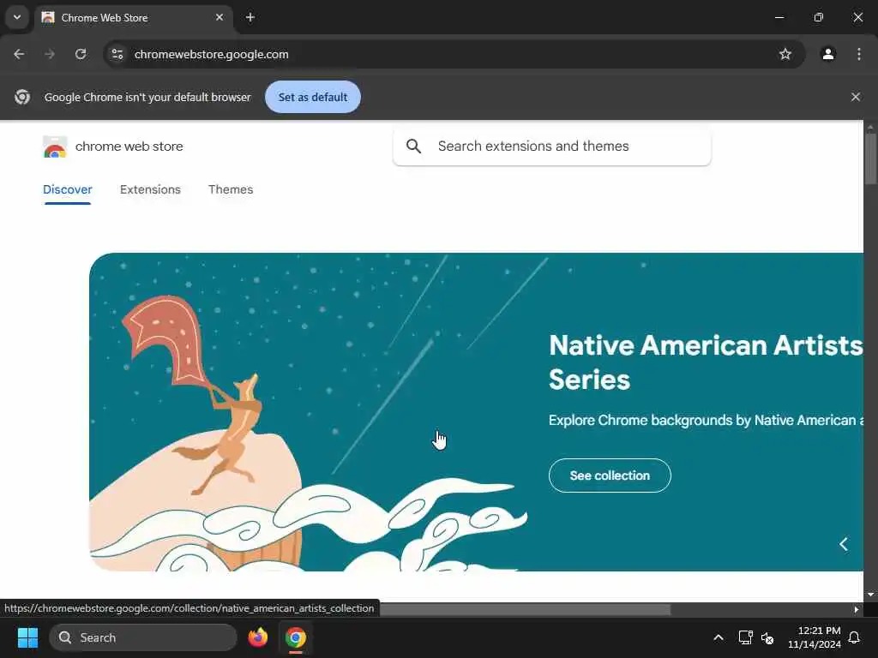Focus the Search extensions and themes field
This screenshot has height=658, width=878.
coord(551,146)
